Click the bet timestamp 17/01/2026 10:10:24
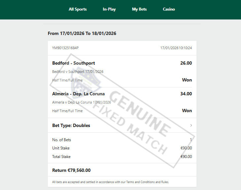The width and height of the screenshot is (241, 190). [x=176, y=48]
